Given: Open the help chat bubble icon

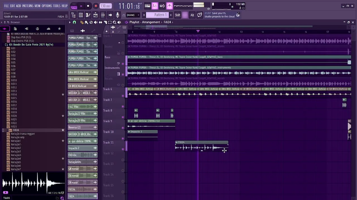Looking at the screenshot, I should pyautogui.click(x=200, y=15).
